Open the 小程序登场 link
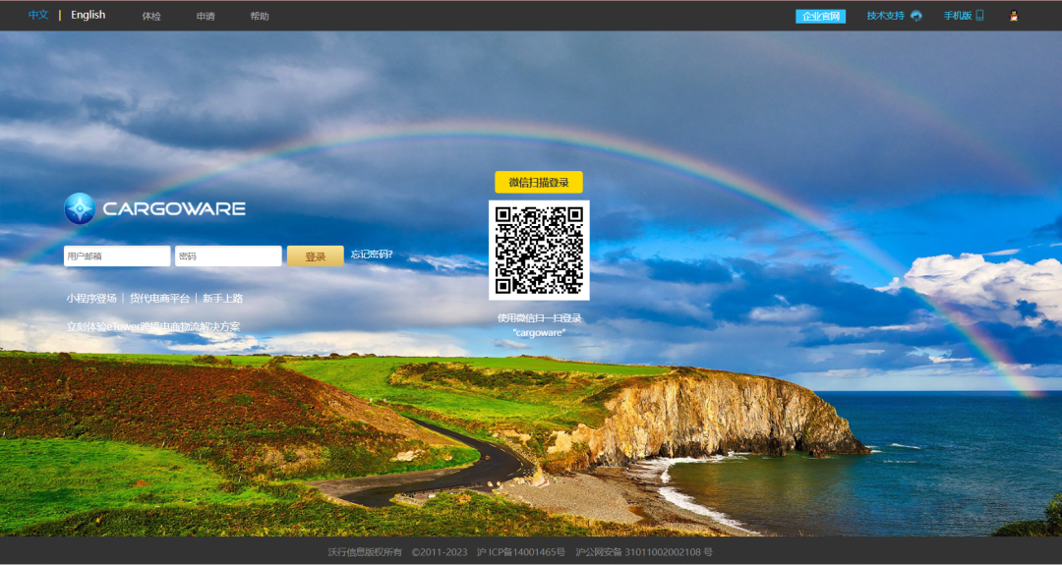Screen dimensions: 1062x565 click(91, 299)
